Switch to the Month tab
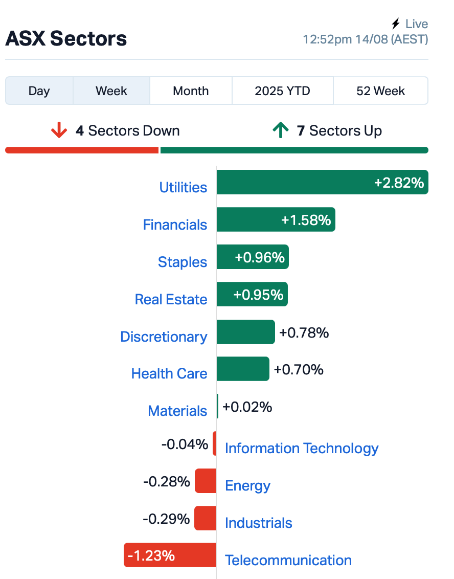454x579 pixels. coord(191,91)
